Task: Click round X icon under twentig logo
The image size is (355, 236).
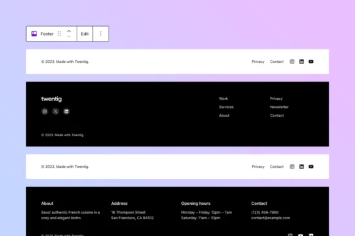Action: coord(55,112)
